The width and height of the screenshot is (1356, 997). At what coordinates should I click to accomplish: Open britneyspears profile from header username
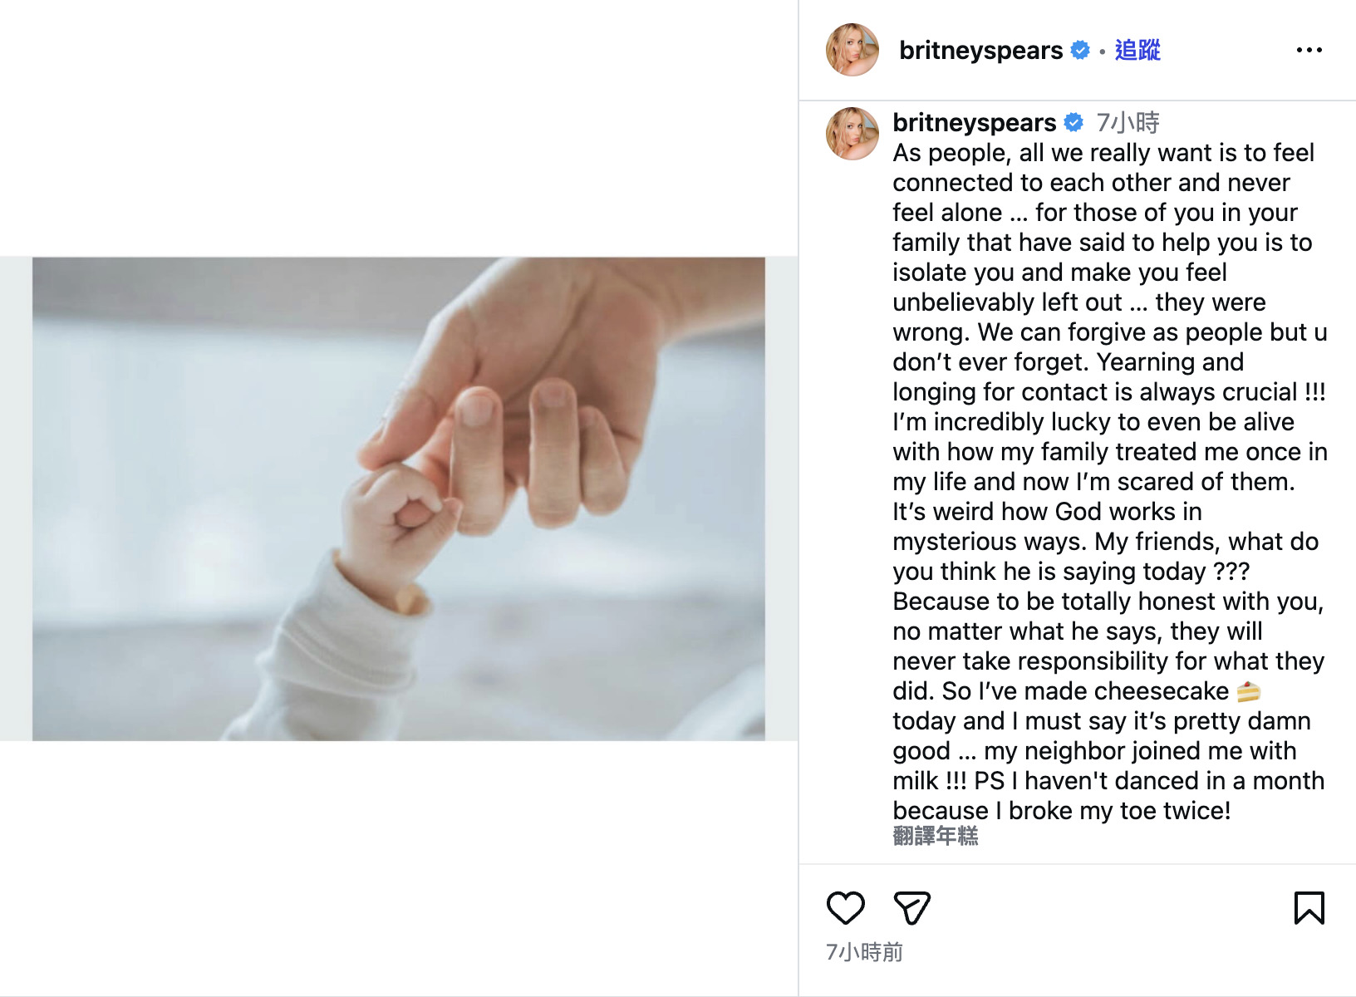point(980,51)
